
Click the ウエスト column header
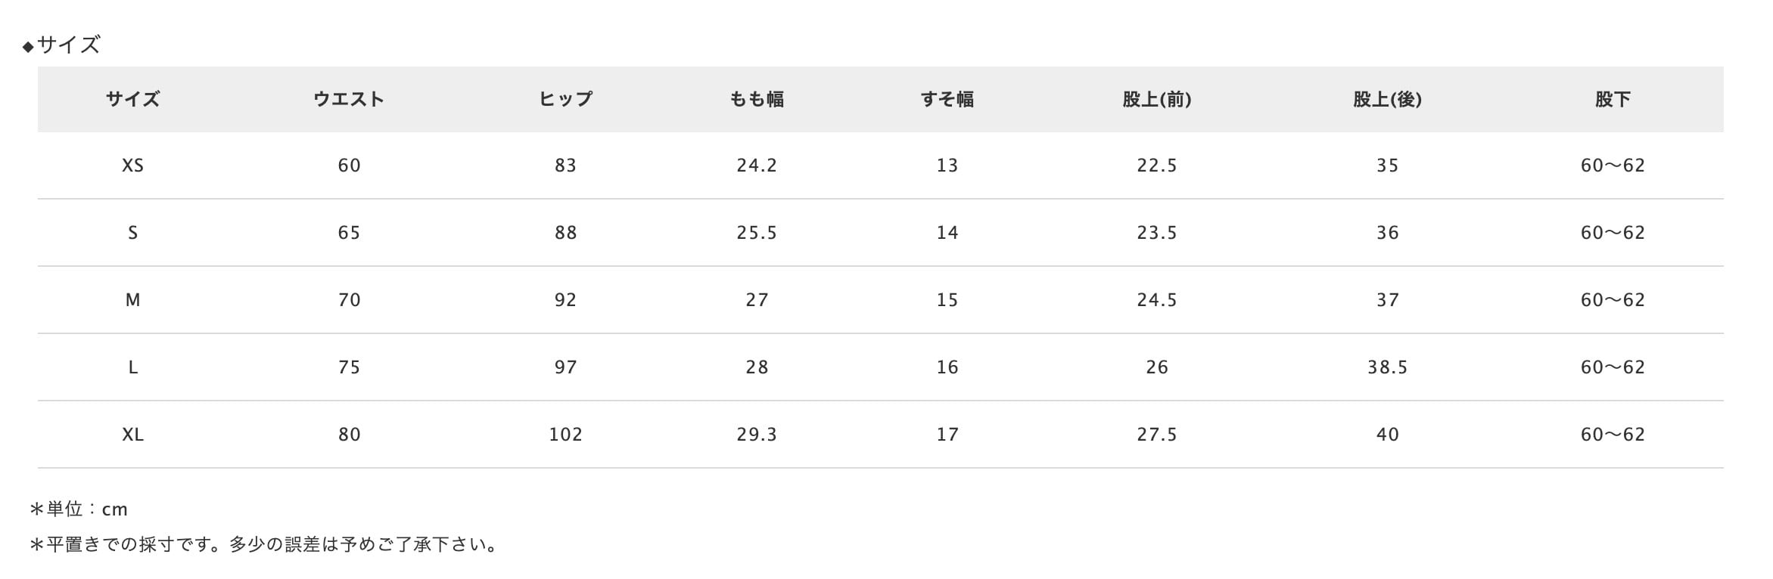pos(349,99)
